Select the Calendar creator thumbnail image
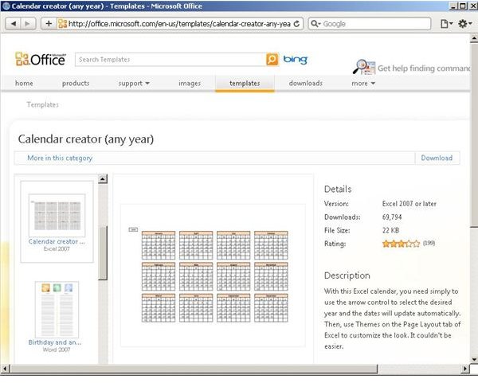This screenshot has width=478, height=383. (x=57, y=215)
